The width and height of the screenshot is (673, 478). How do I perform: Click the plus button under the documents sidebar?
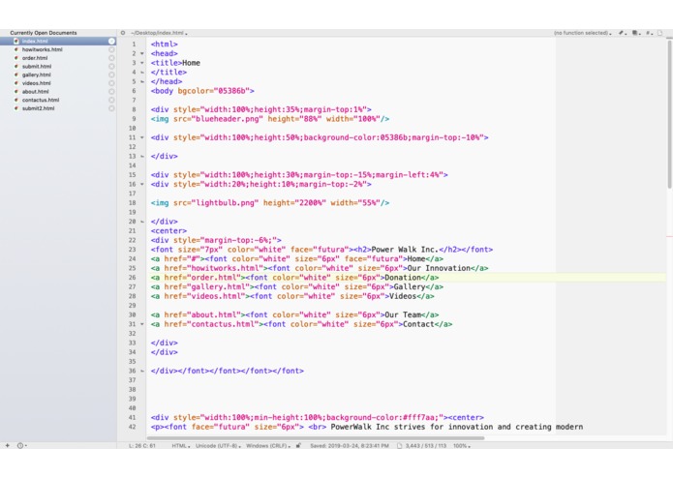click(x=8, y=445)
